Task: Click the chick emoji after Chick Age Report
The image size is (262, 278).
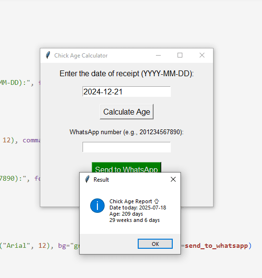Action: tap(156, 201)
